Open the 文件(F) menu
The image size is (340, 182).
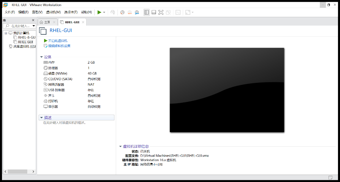click(10, 12)
